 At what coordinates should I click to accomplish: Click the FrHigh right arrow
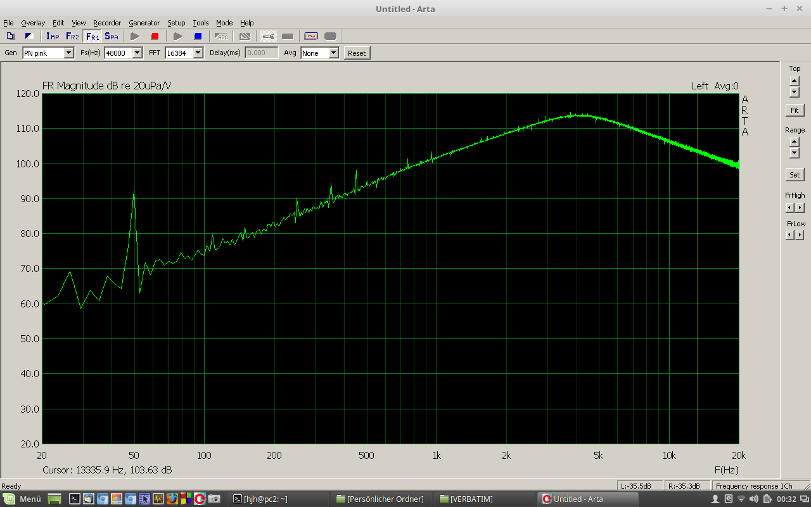800,207
